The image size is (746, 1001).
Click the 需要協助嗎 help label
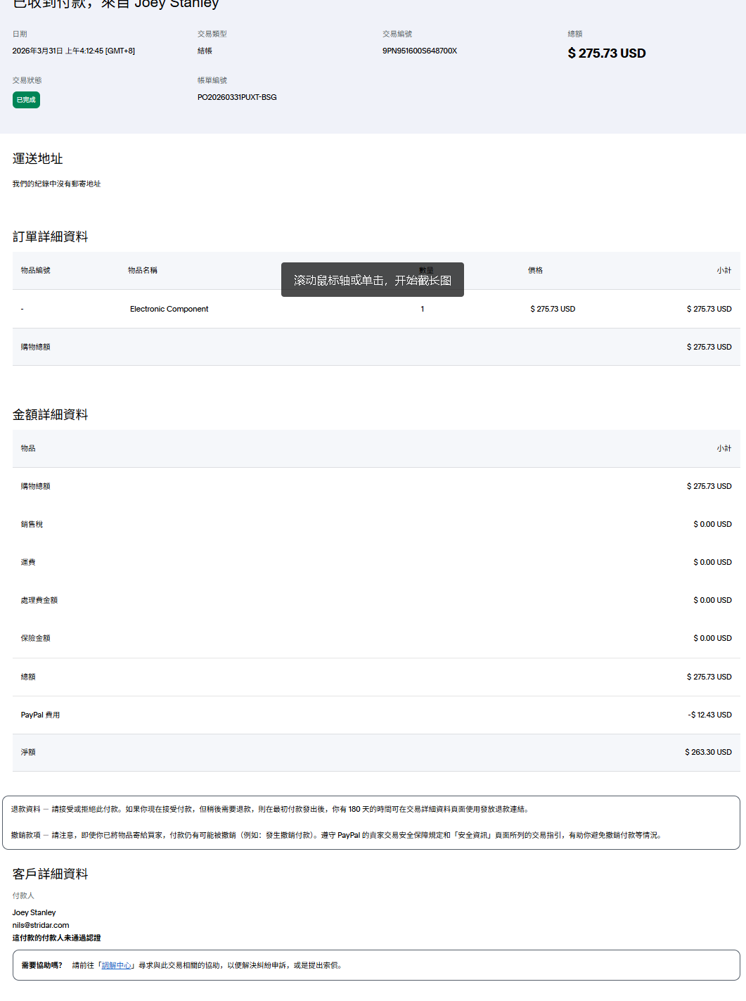[41, 965]
